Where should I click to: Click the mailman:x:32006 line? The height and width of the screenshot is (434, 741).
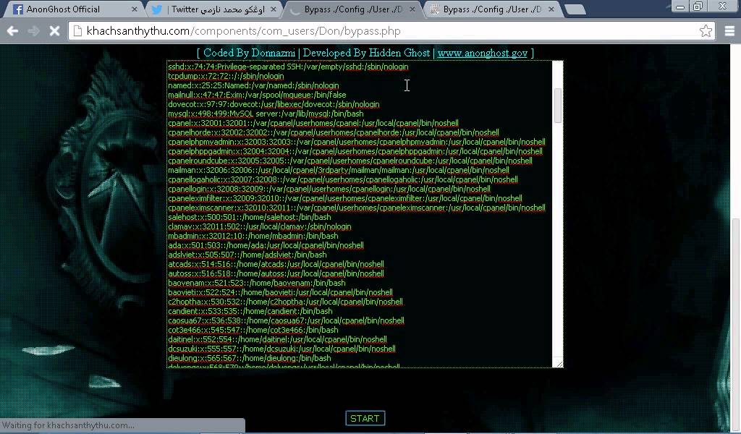tap(339, 170)
